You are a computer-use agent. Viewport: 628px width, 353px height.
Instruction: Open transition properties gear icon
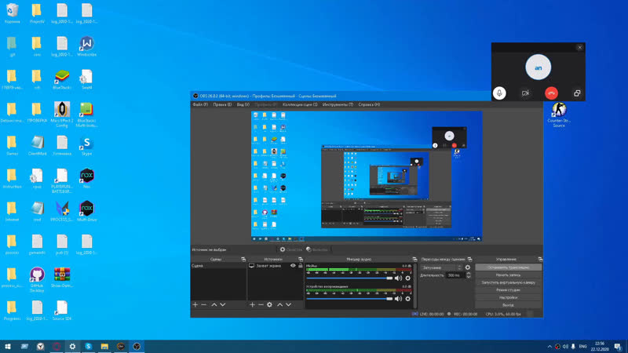[x=467, y=267]
